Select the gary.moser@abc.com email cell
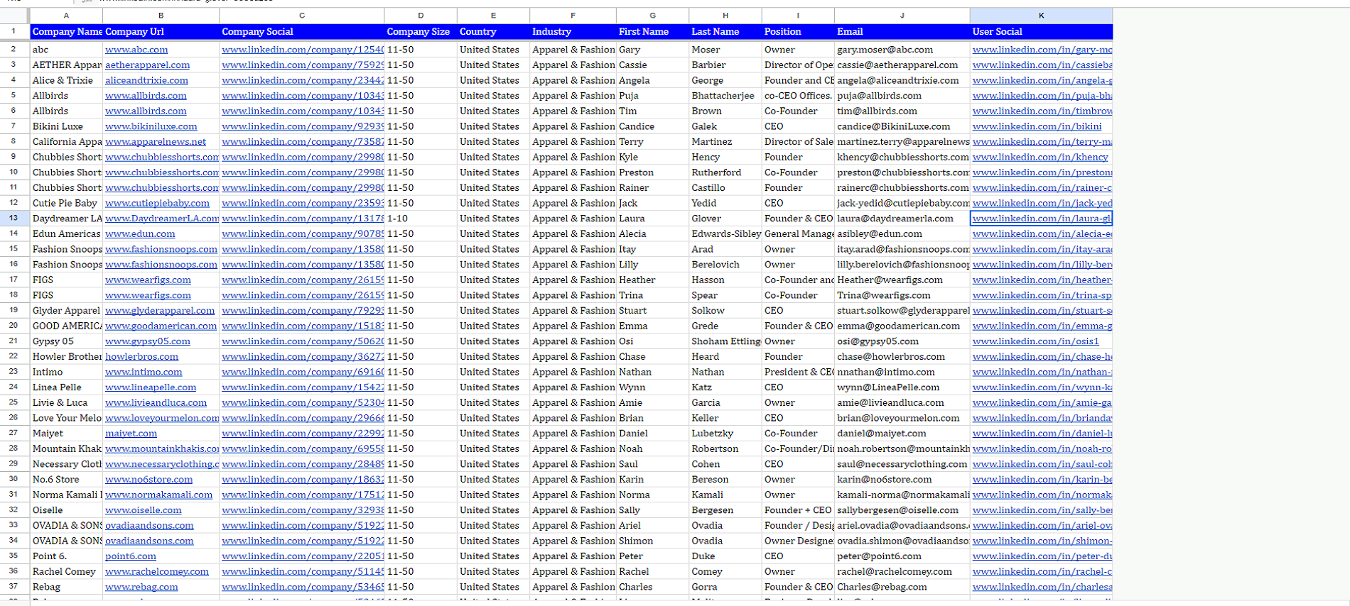Screen dimensions: 1350x606 [902, 50]
